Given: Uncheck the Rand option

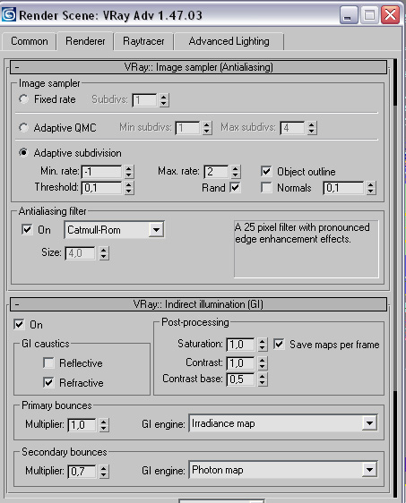Looking at the screenshot, I should pos(235,187).
